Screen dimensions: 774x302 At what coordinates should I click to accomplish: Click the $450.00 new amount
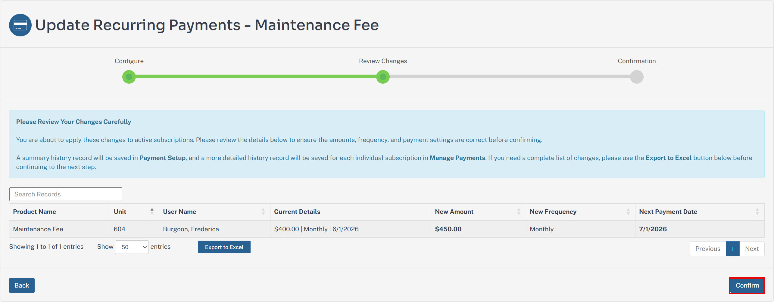[x=448, y=229]
